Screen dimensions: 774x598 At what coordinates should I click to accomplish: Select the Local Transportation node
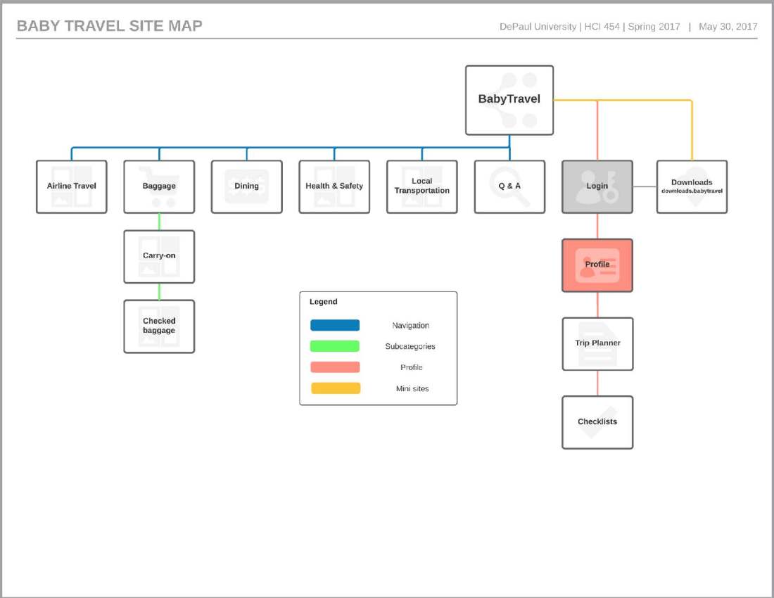pyautogui.click(x=421, y=186)
